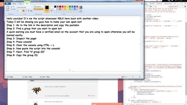Image resolution: width=187 pixels, height=105 pixels.
Task: Toggle Underline text formatting in Paint
Action: pos(29,11)
